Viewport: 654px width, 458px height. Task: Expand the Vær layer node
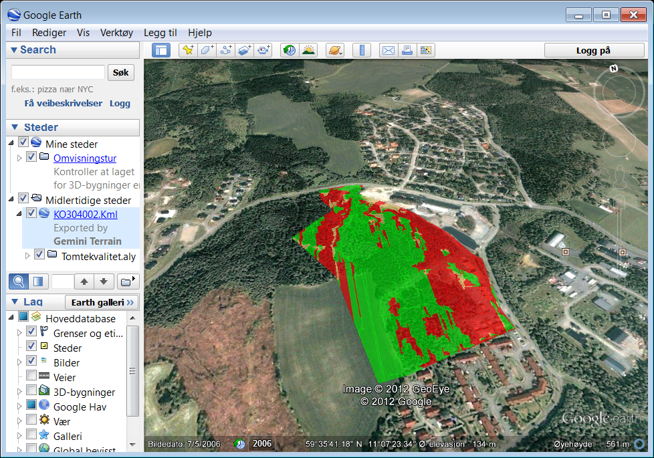[x=19, y=421]
